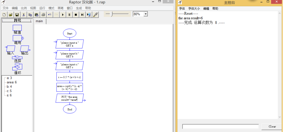Screen dimensions: 283x132
Task: Open the 窗口 menu
Action: (x=70, y=8)
